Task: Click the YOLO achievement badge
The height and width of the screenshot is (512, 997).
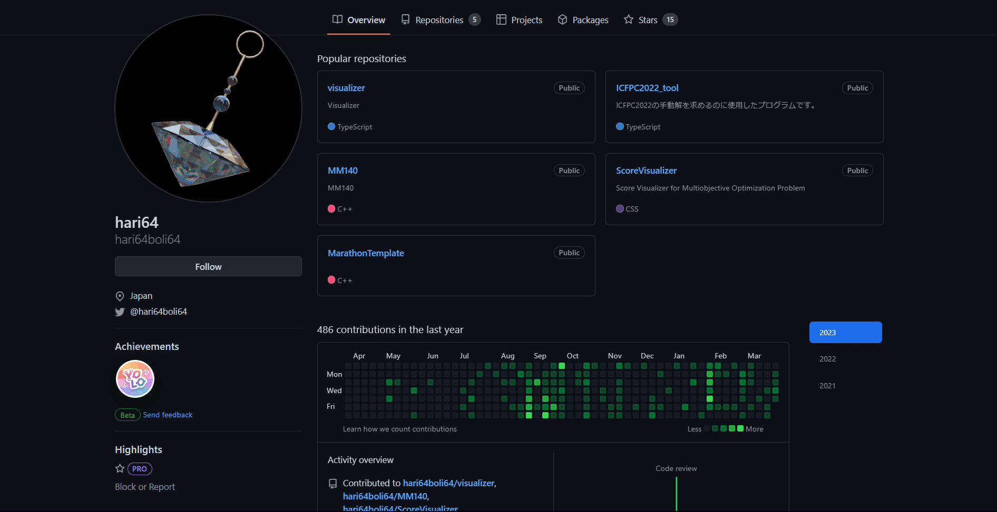Action: click(x=135, y=379)
